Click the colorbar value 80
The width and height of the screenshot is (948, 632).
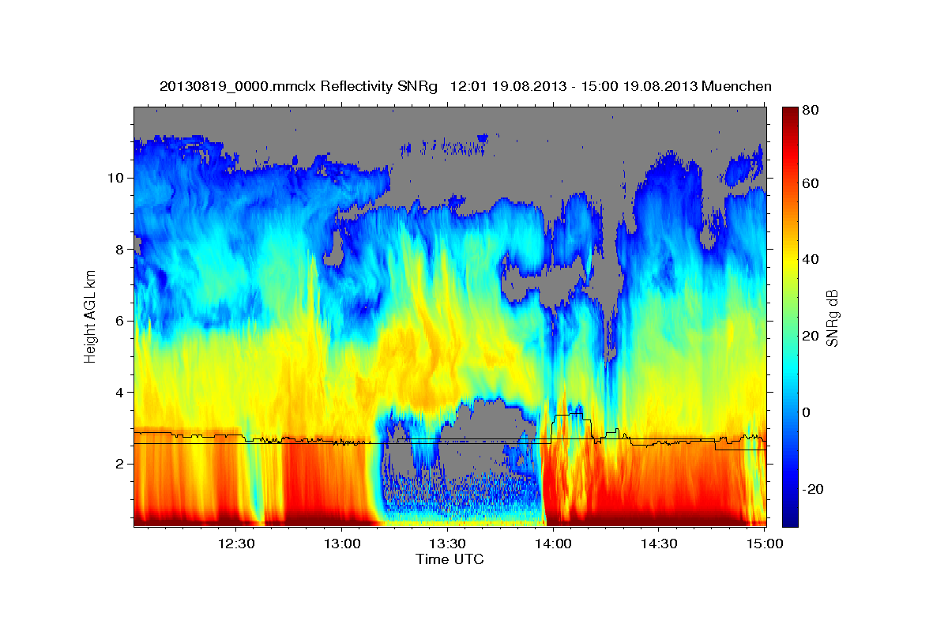point(812,110)
